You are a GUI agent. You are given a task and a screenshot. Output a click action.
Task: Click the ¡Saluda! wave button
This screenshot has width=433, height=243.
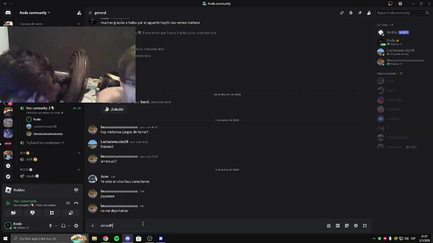pyautogui.click(x=114, y=109)
